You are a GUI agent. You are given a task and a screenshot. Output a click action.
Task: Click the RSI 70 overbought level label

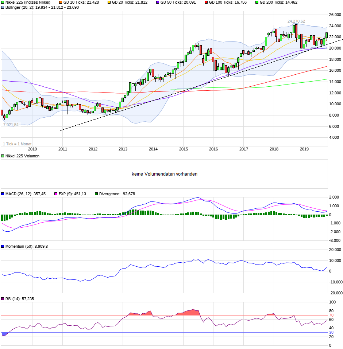(331, 315)
